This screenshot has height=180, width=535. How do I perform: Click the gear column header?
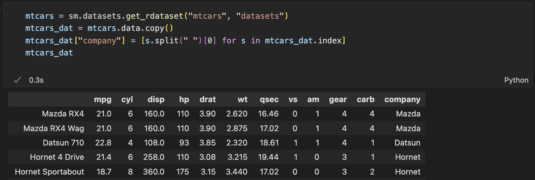(x=338, y=100)
